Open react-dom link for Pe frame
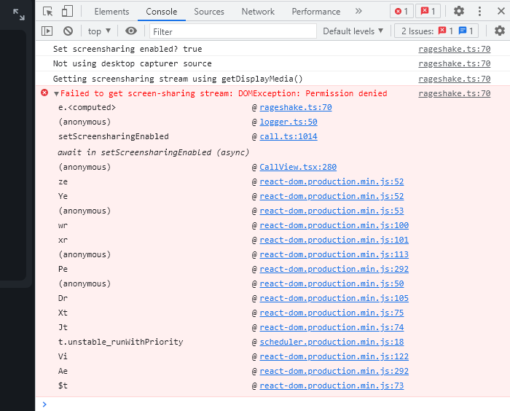 [334, 270]
